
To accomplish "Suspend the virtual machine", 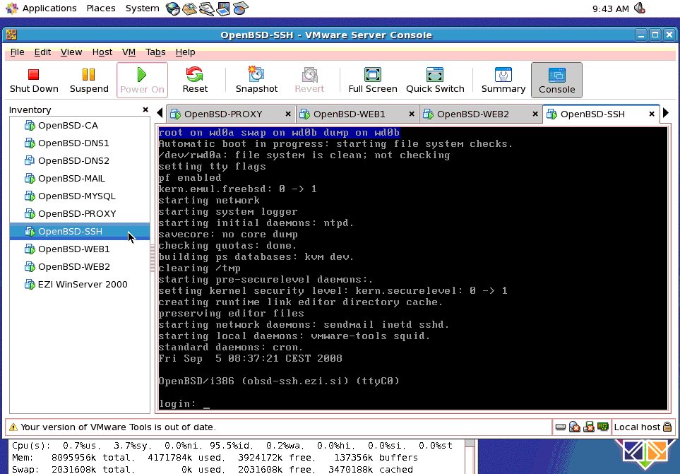I will pos(89,81).
